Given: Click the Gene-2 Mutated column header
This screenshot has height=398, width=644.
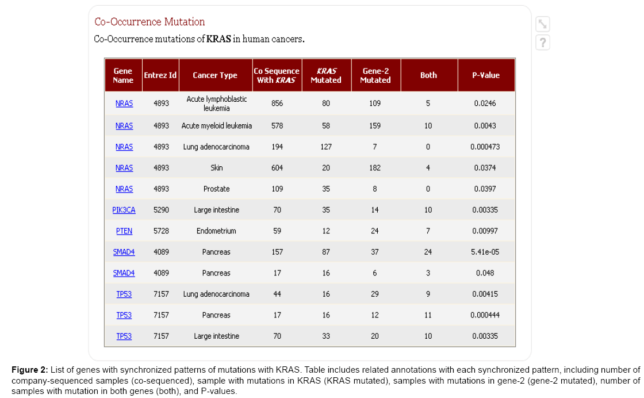Looking at the screenshot, I should click(375, 75).
